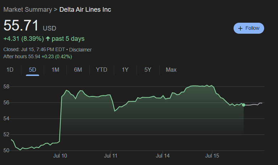
Task: Click the green closing price dot on chart
Action: [244, 105]
